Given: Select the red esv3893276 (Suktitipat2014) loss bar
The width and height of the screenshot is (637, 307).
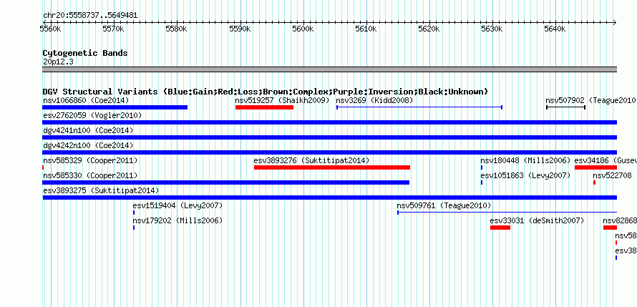Looking at the screenshot, I should (332, 167).
